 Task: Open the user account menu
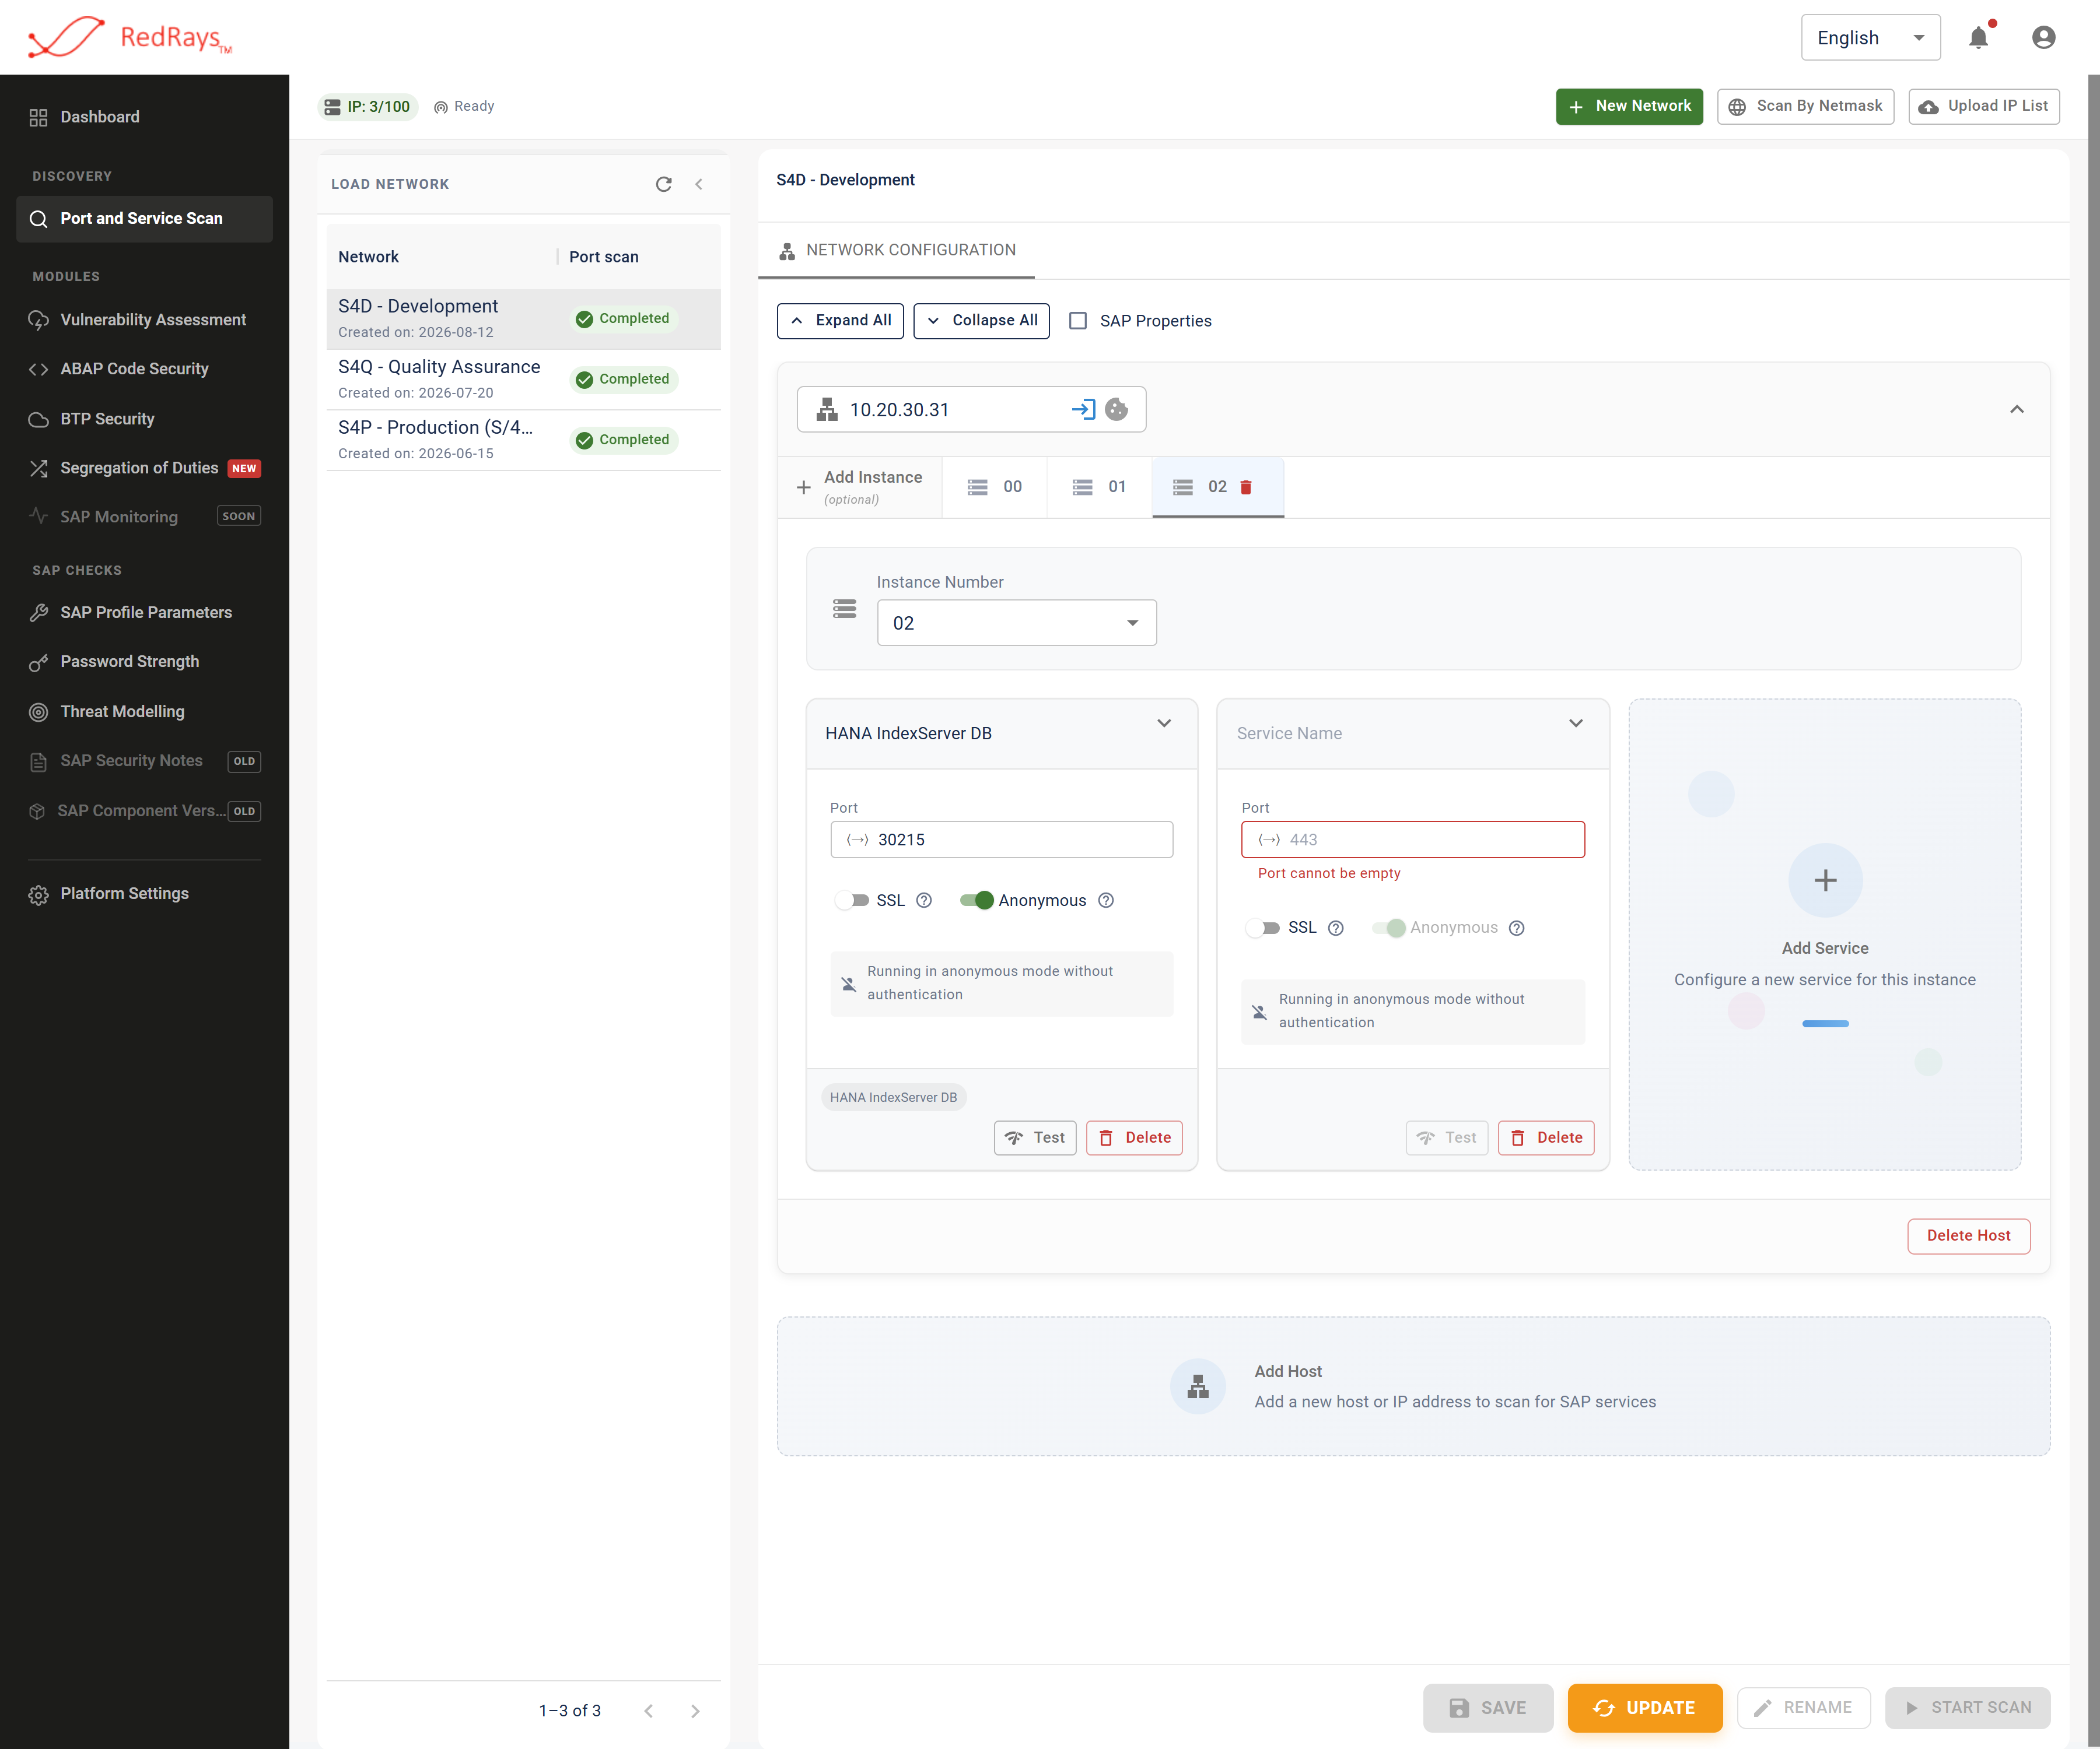(x=2043, y=38)
